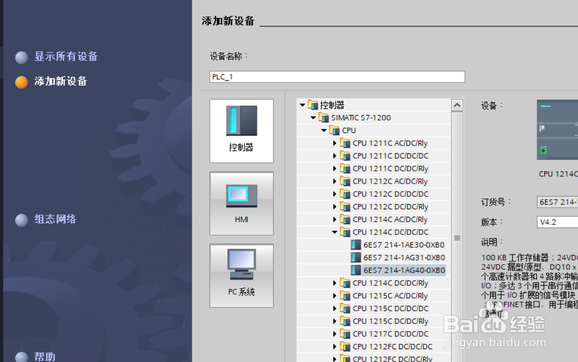The height and width of the screenshot is (362, 578).
Task: Expand CPU 1212FC DC/DC/DC node
Action: [334, 346]
